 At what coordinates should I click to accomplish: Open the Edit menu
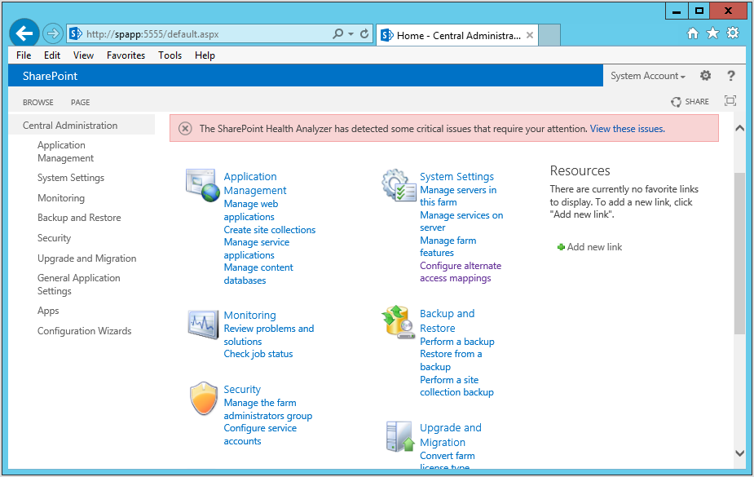point(52,55)
